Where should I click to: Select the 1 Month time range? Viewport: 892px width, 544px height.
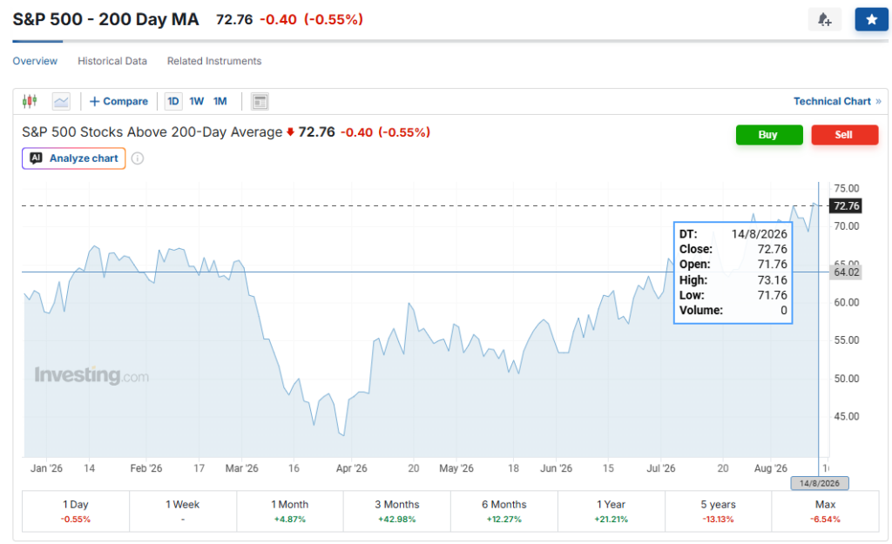289,511
